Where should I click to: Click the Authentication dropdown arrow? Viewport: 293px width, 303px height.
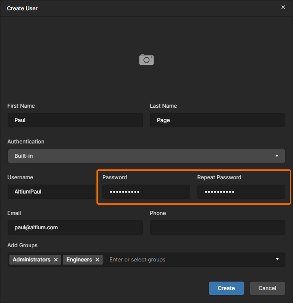coord(277,156)
